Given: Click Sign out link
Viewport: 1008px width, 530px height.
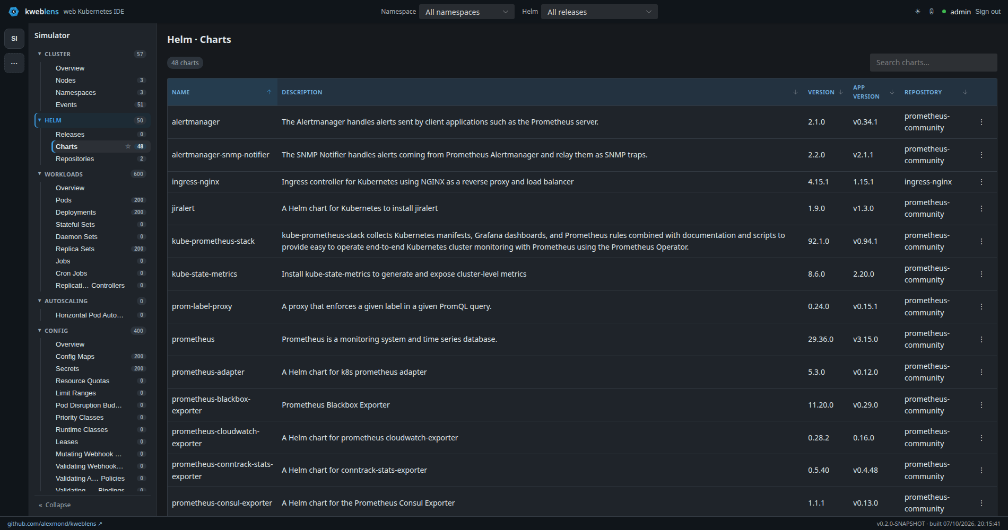Looking at the screenshot, I should 988,12.
